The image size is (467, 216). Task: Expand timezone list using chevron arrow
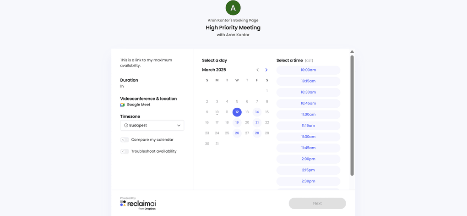click(179, 125)
